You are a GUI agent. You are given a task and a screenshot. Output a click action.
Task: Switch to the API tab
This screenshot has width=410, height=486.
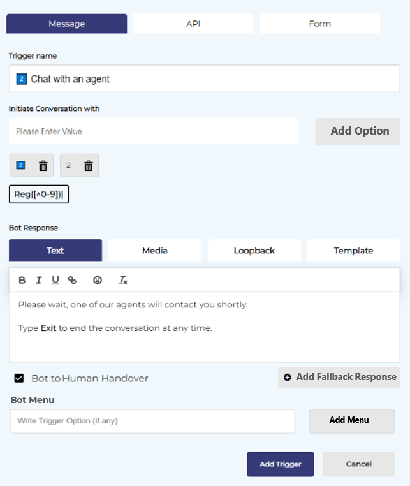pos(193,24)
